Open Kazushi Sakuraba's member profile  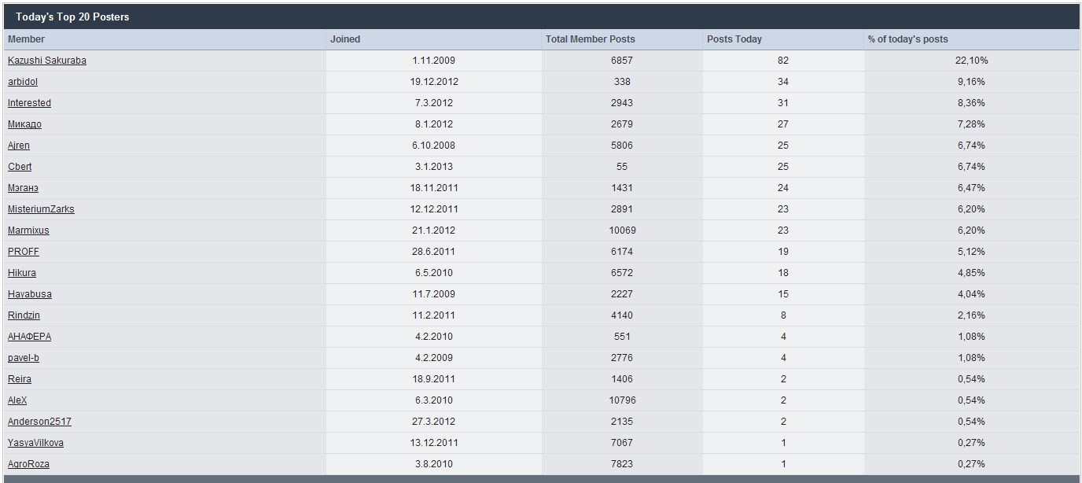47,61
